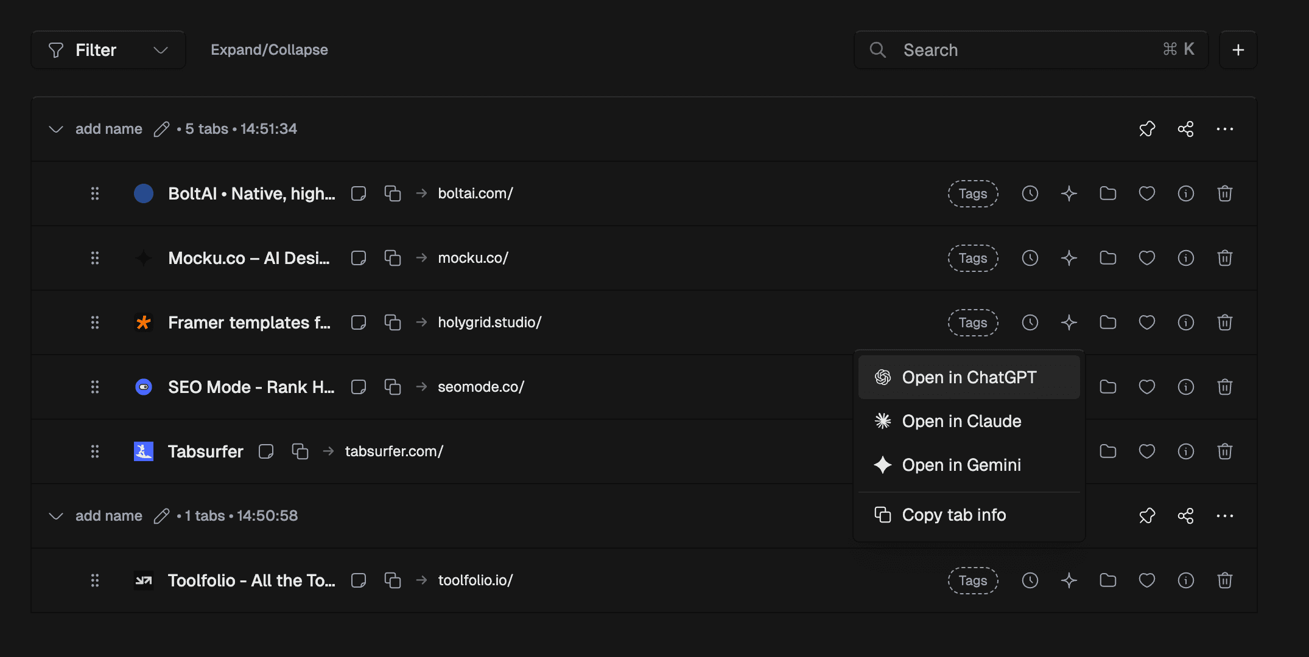This screenshot has height=657, width=1309.
Task: Select Open in Claude menu item
Action: 969,421
